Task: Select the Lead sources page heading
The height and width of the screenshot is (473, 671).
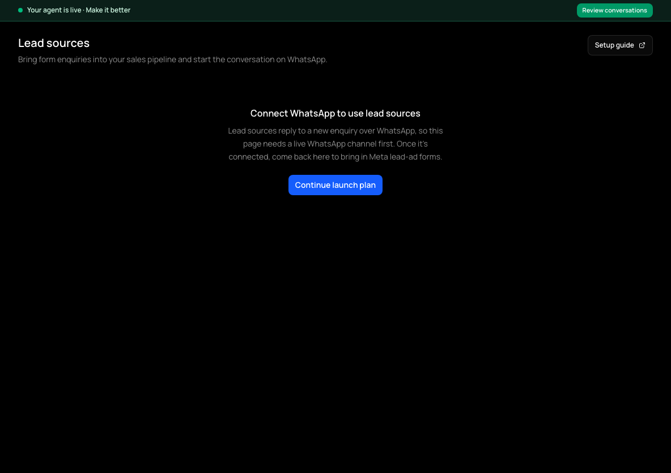Action: coord(54,43)
